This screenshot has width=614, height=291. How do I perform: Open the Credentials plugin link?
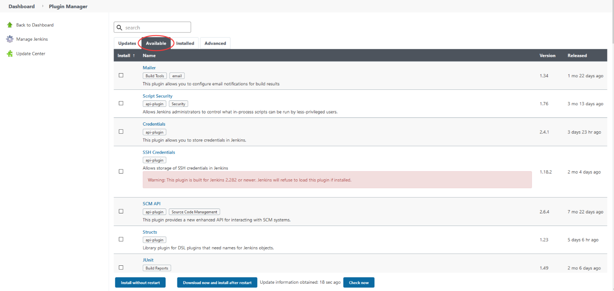[154, 124]
